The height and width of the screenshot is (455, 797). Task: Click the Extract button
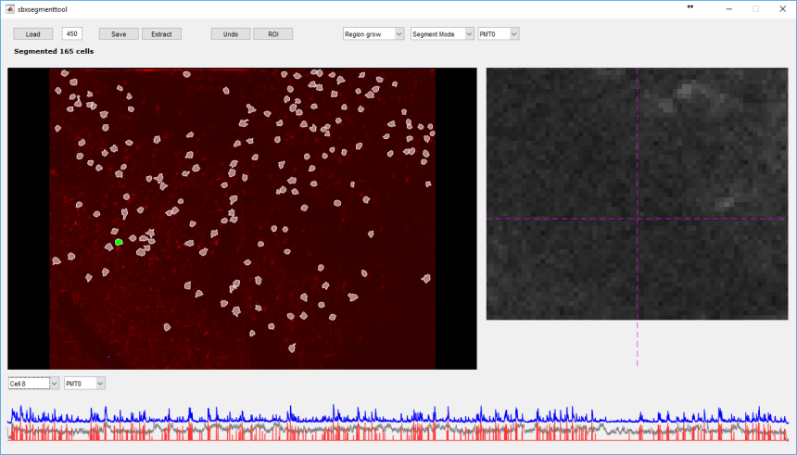tap(161, 34)
